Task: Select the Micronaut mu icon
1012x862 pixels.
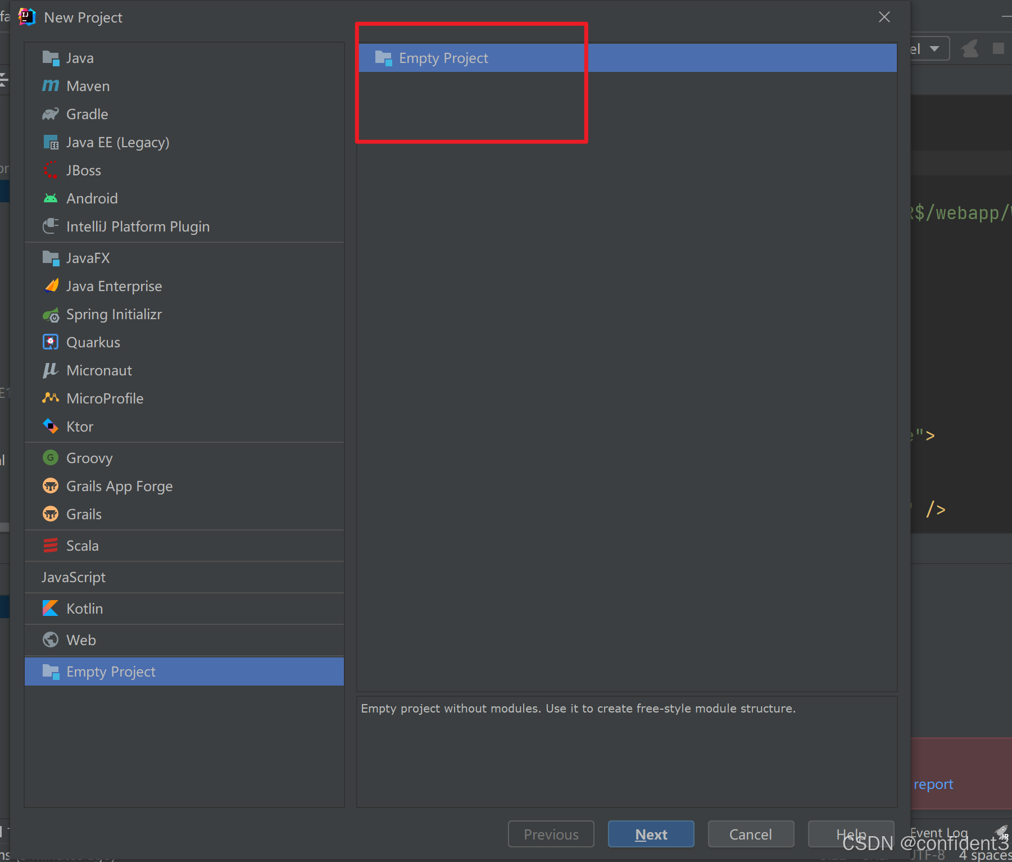Action: click(51, 370)
